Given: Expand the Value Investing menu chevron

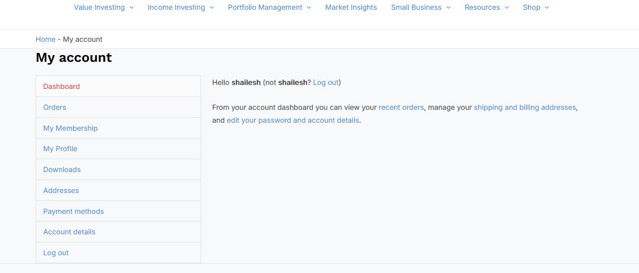Looking at the screenshot, I should [131, 8].
